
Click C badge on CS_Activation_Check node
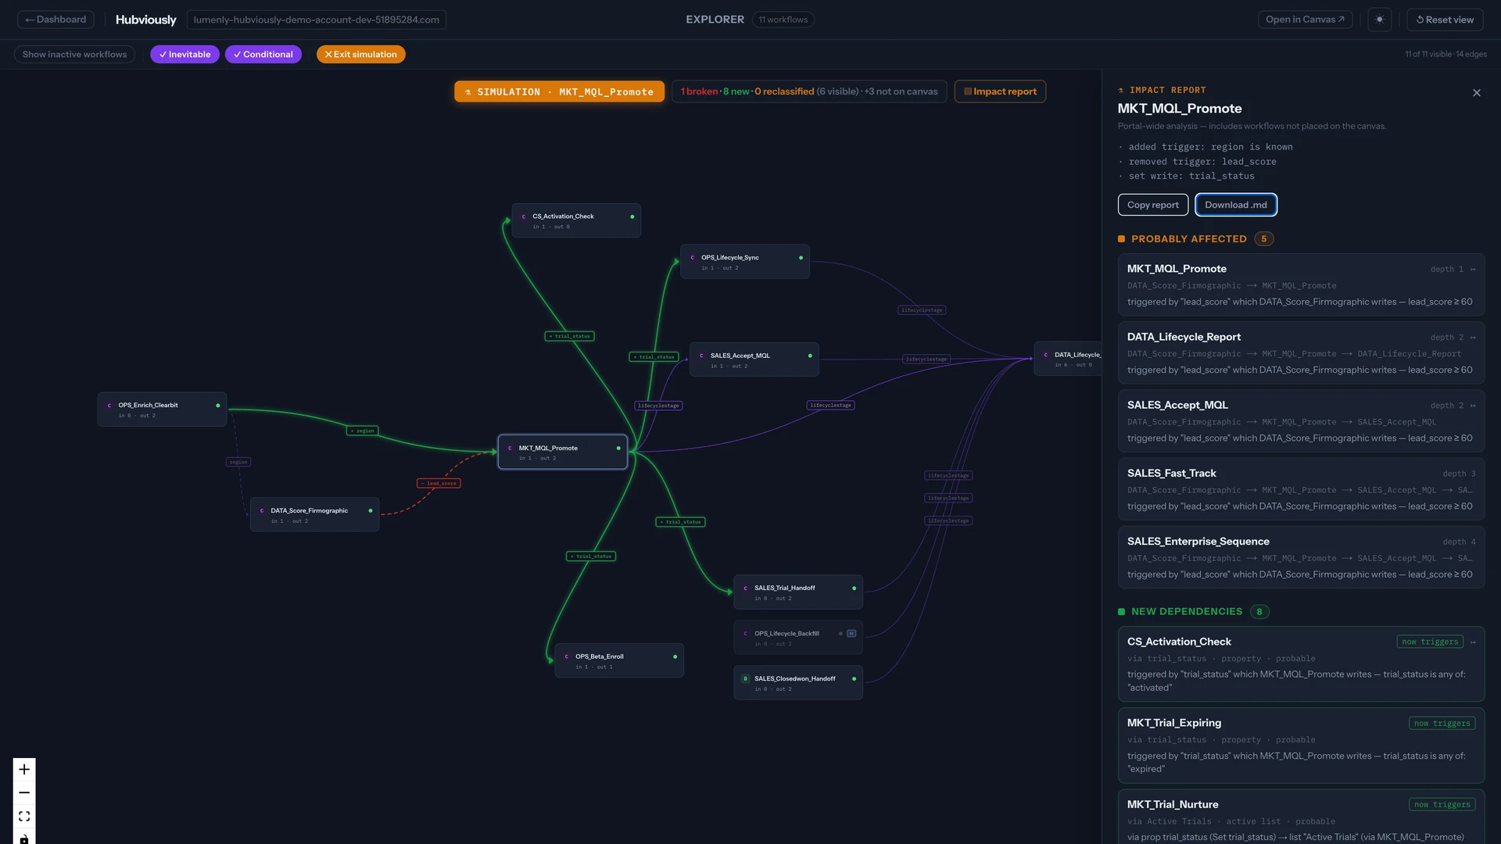(524, 216)
